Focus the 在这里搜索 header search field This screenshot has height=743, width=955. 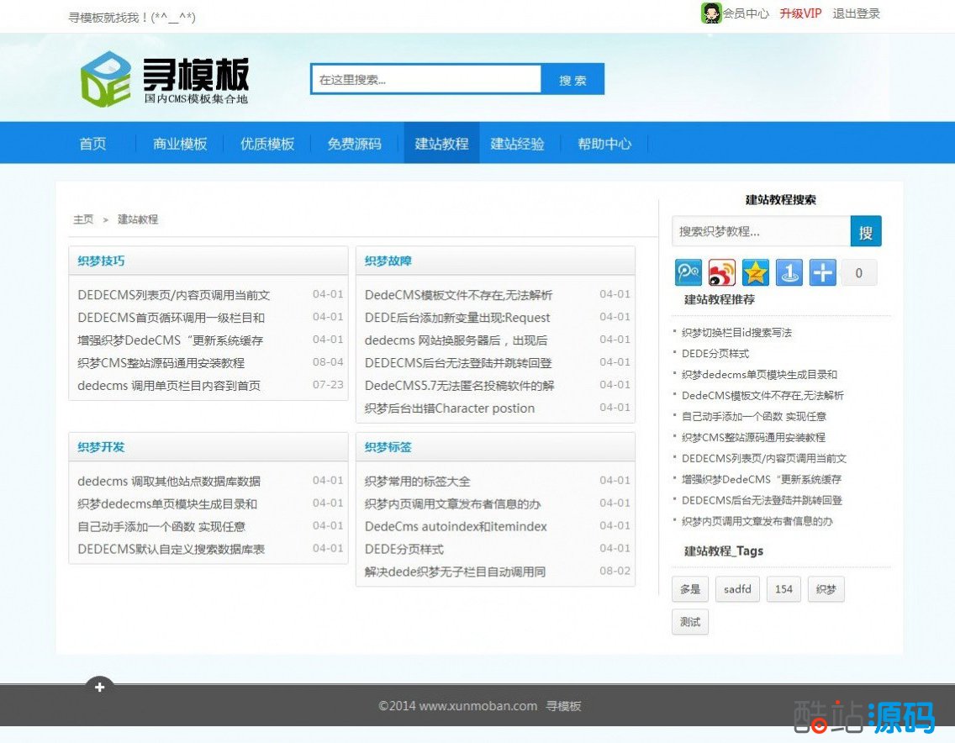[426, 80]
